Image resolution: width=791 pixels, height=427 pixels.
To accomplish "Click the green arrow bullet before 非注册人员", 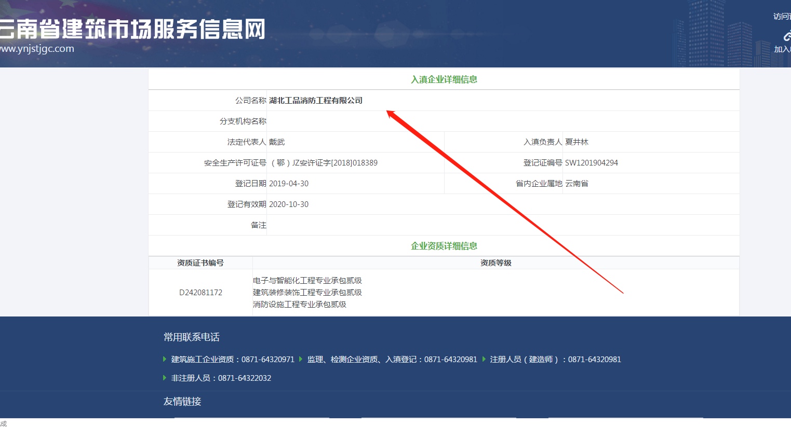I will (x=165, y=378).
